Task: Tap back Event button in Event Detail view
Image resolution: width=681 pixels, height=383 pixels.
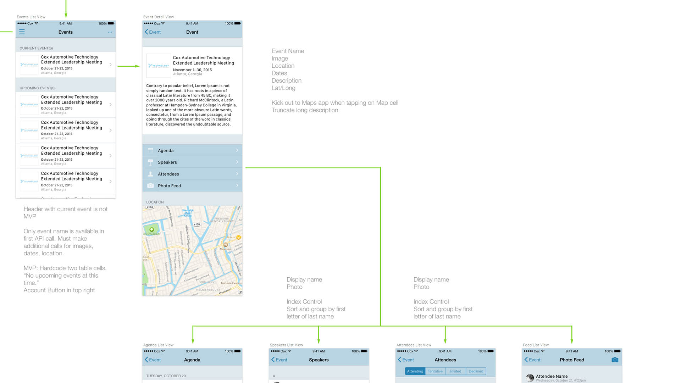Action: pyautogui.click(x=153, y=32)
